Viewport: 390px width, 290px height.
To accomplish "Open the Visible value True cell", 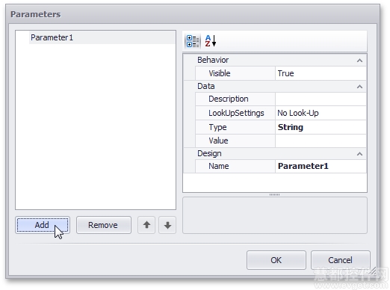I will point(321,73).
